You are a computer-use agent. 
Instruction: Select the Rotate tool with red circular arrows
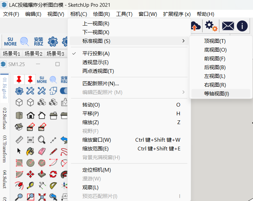coord(53,174)
